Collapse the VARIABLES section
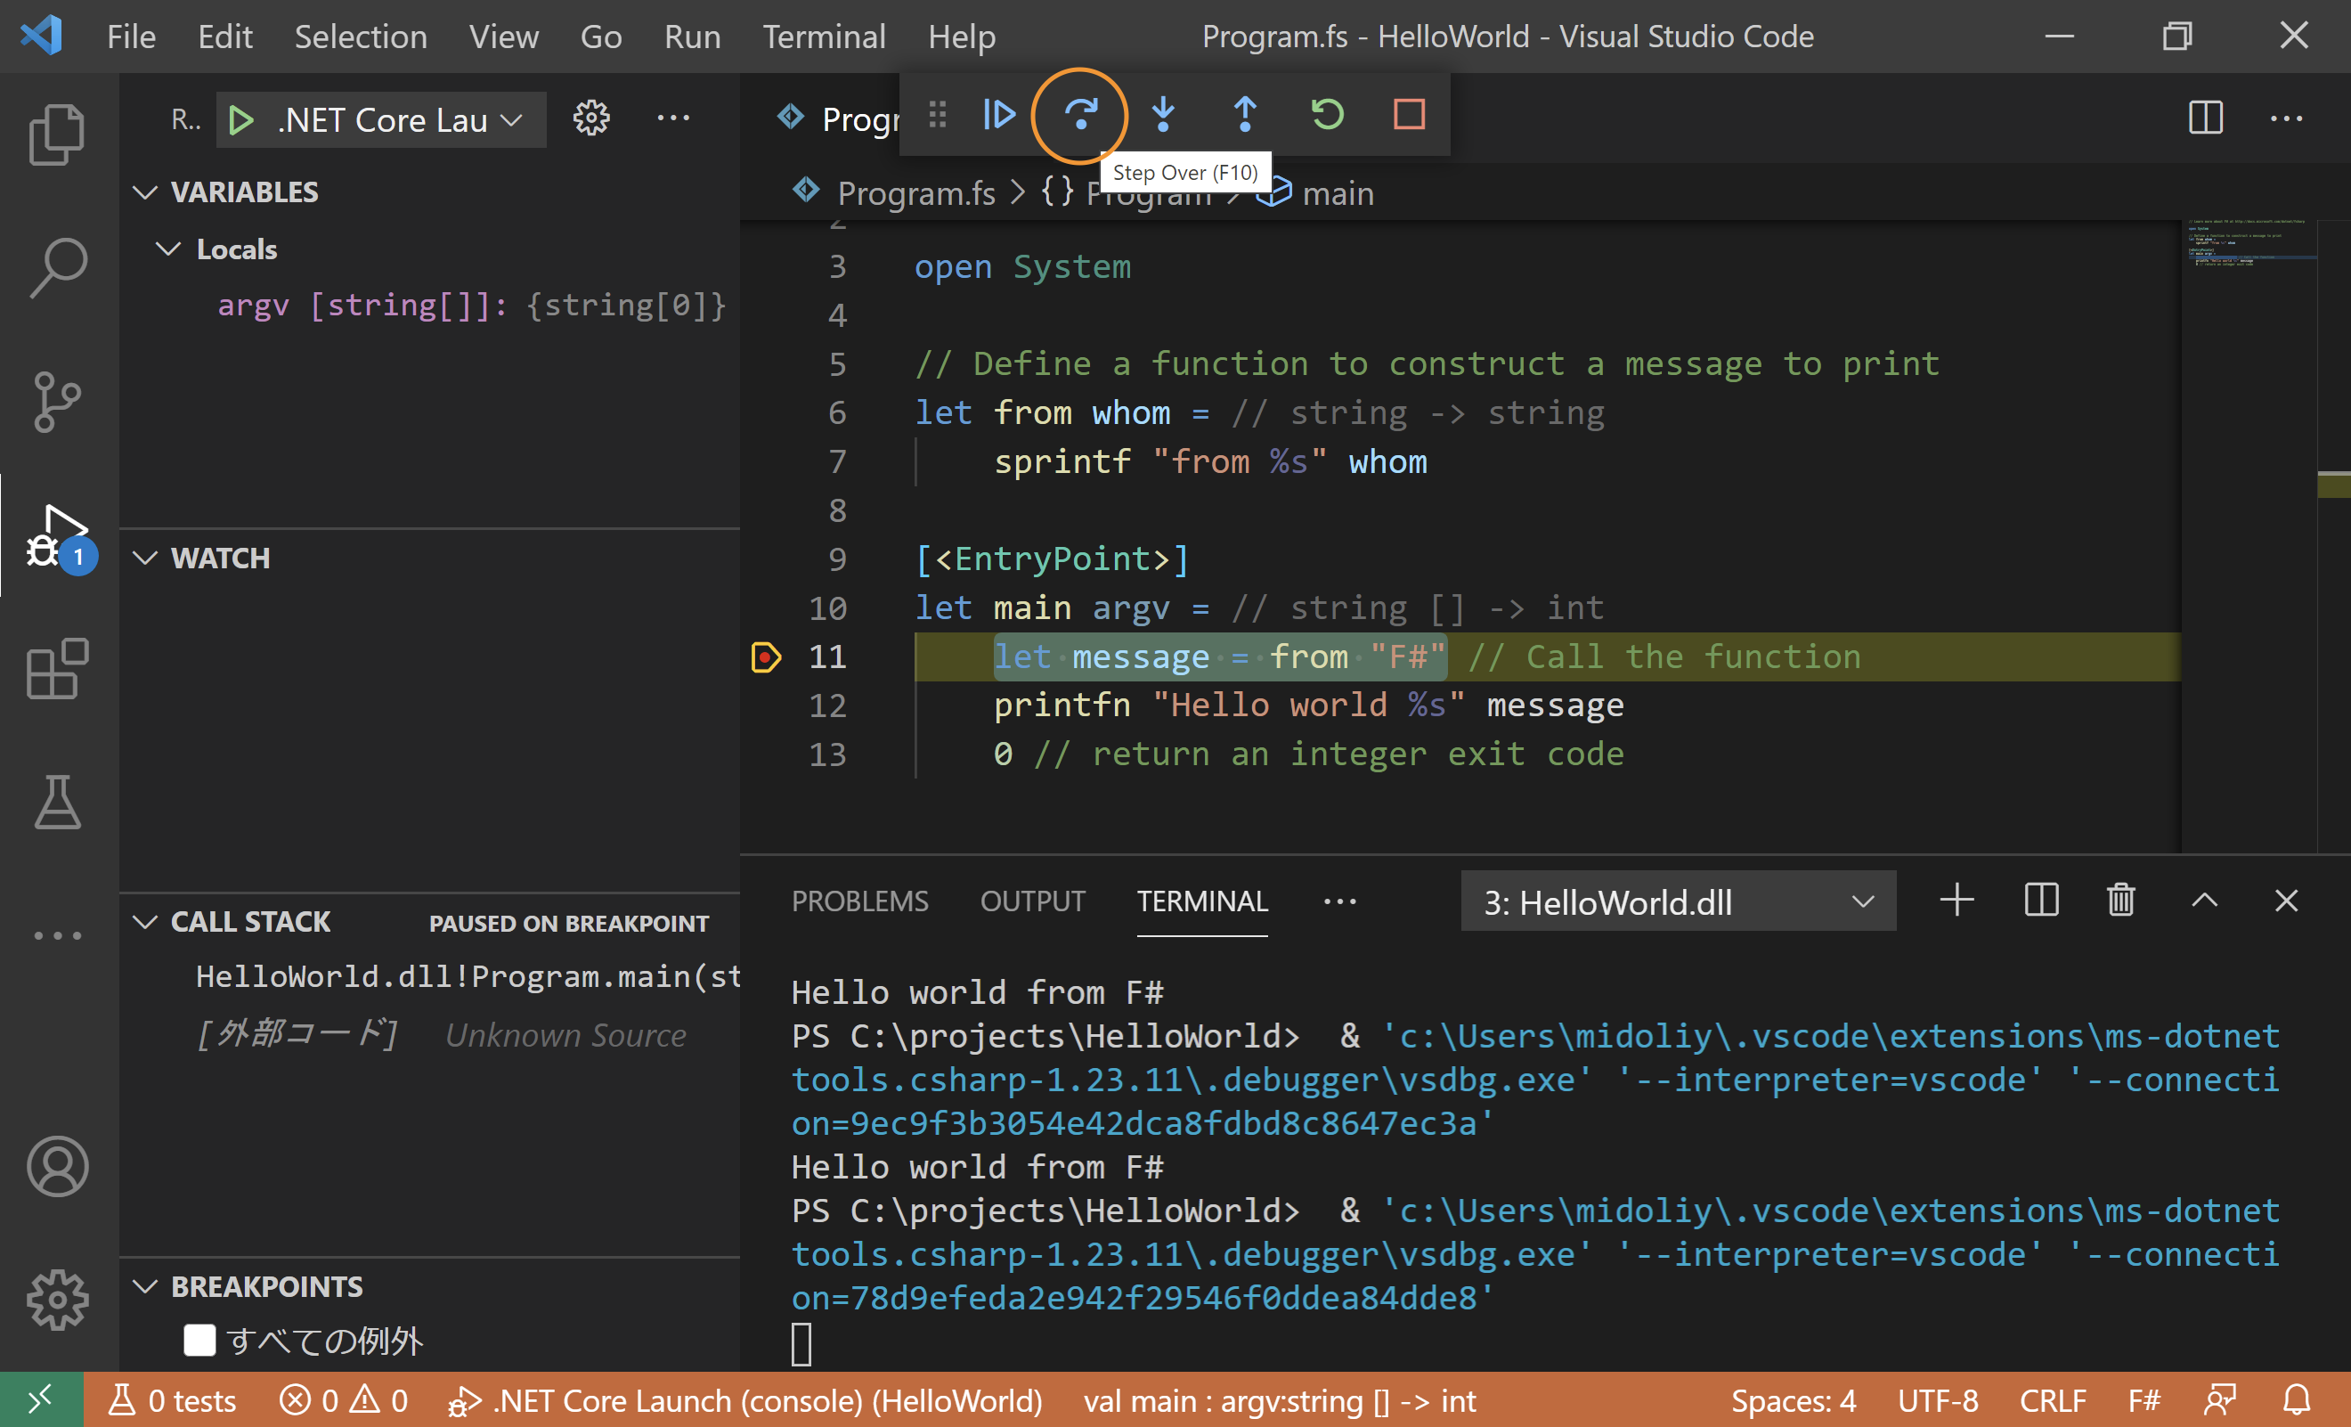Screen dimensions: 2351x1427 click(x=145, y=192)
